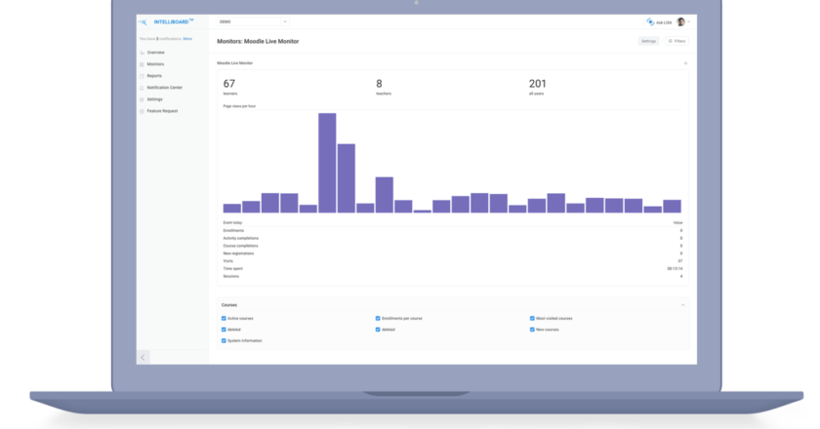Click the Notification Center bell icon
Screen dimensions: 820x429
click(x=142, y=88)
